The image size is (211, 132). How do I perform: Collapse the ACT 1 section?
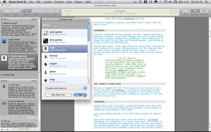2,19
